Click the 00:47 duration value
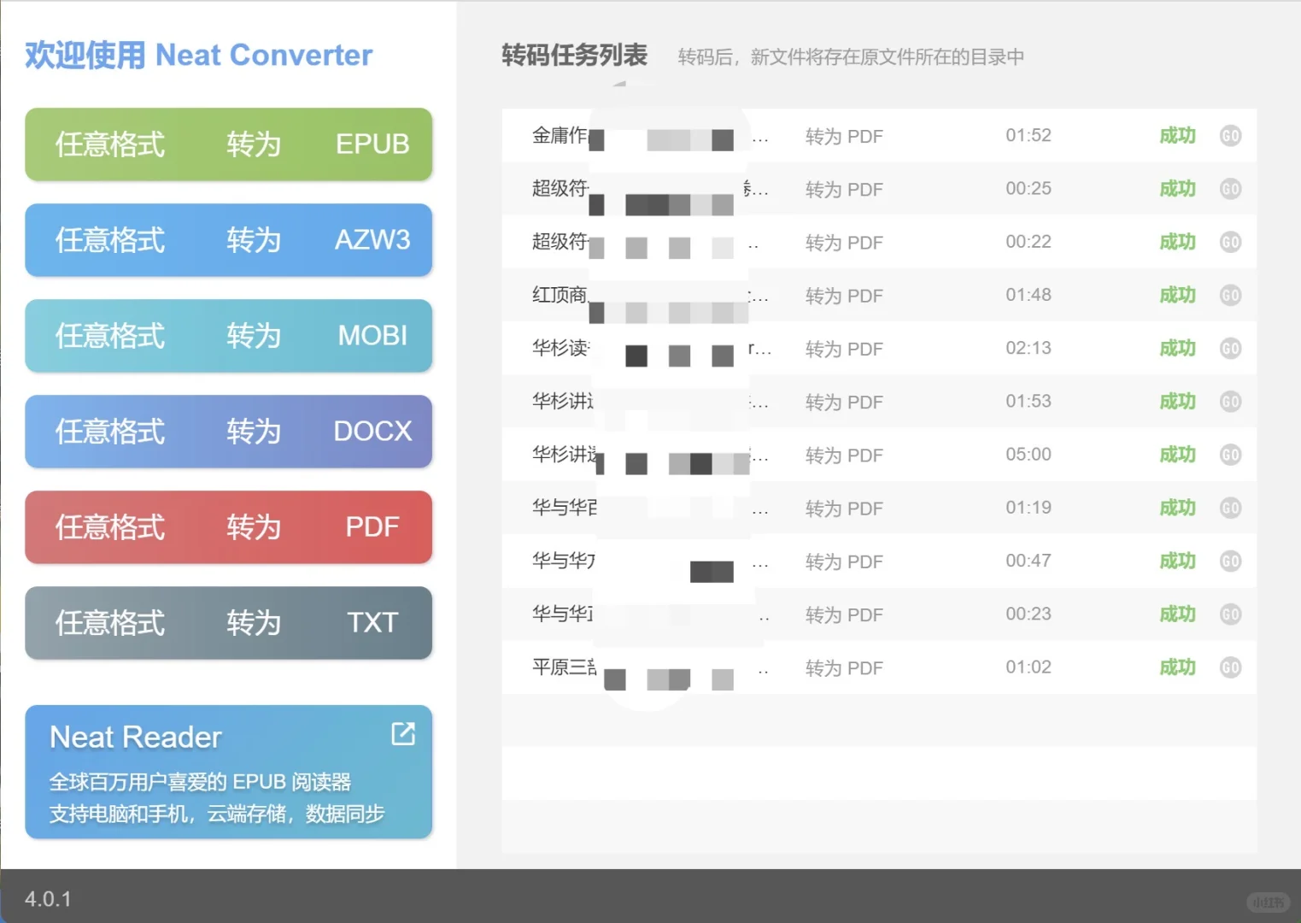This screenshot has width=1301, height=923. click(x=1028, y=561)
